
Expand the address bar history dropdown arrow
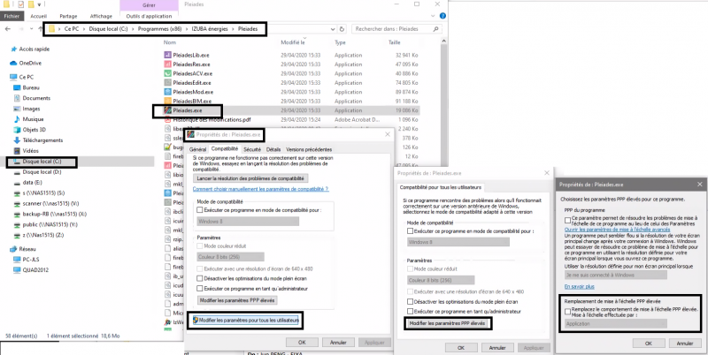pyautogui.click(x=333, y=29)
